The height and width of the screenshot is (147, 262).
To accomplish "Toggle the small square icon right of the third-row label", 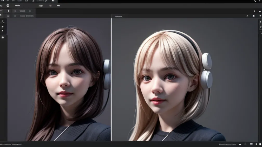I will tap(30, 11).
